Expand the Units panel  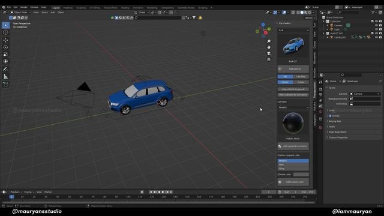[x=332, y=110]
